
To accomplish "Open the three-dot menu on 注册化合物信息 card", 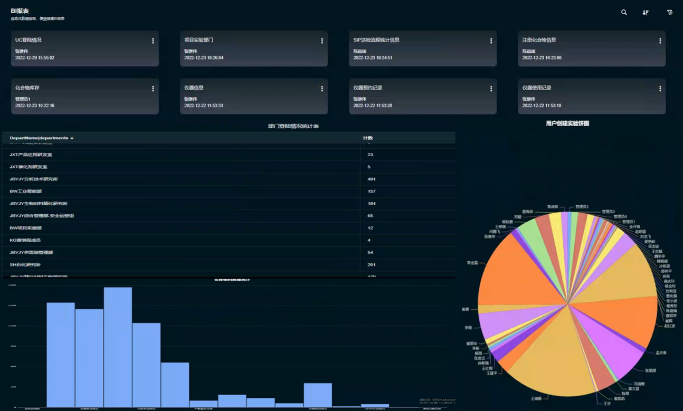I will pyautogui.click(x=660, y=41).
